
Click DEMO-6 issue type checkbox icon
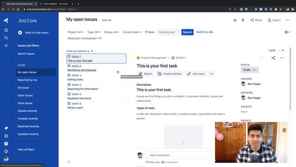69,103
